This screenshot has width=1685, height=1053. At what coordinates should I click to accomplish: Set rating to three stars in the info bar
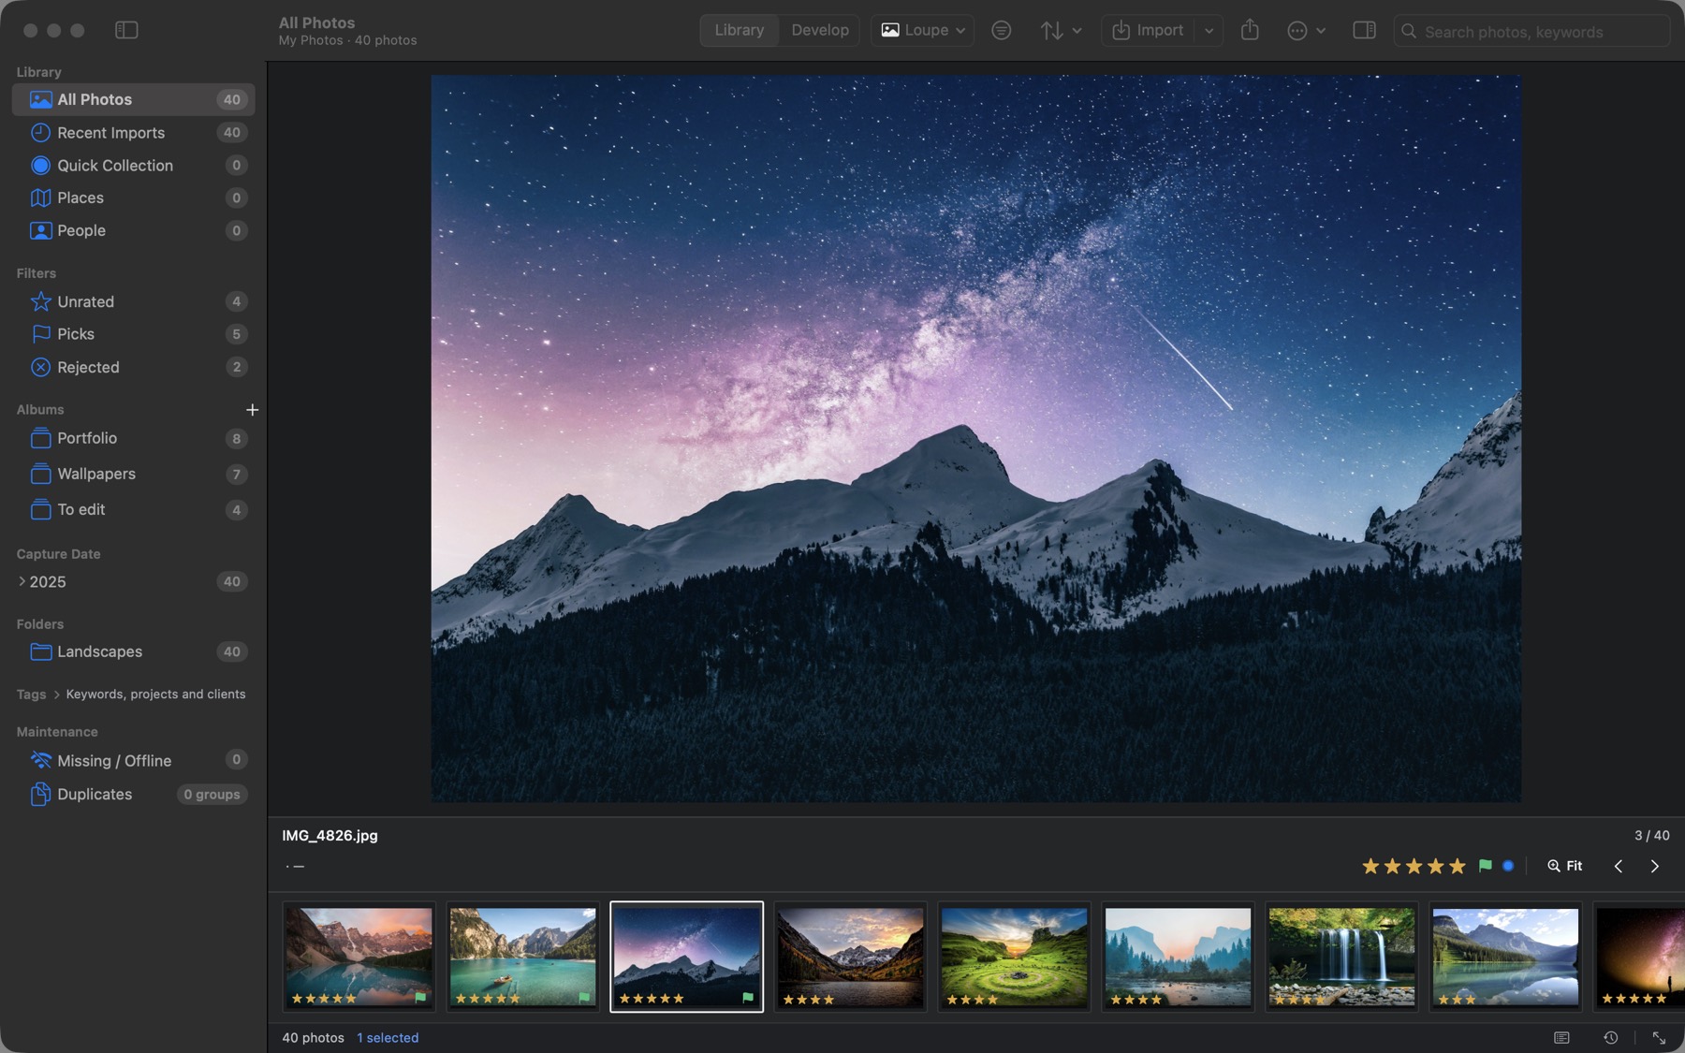tap(1414, 866)
